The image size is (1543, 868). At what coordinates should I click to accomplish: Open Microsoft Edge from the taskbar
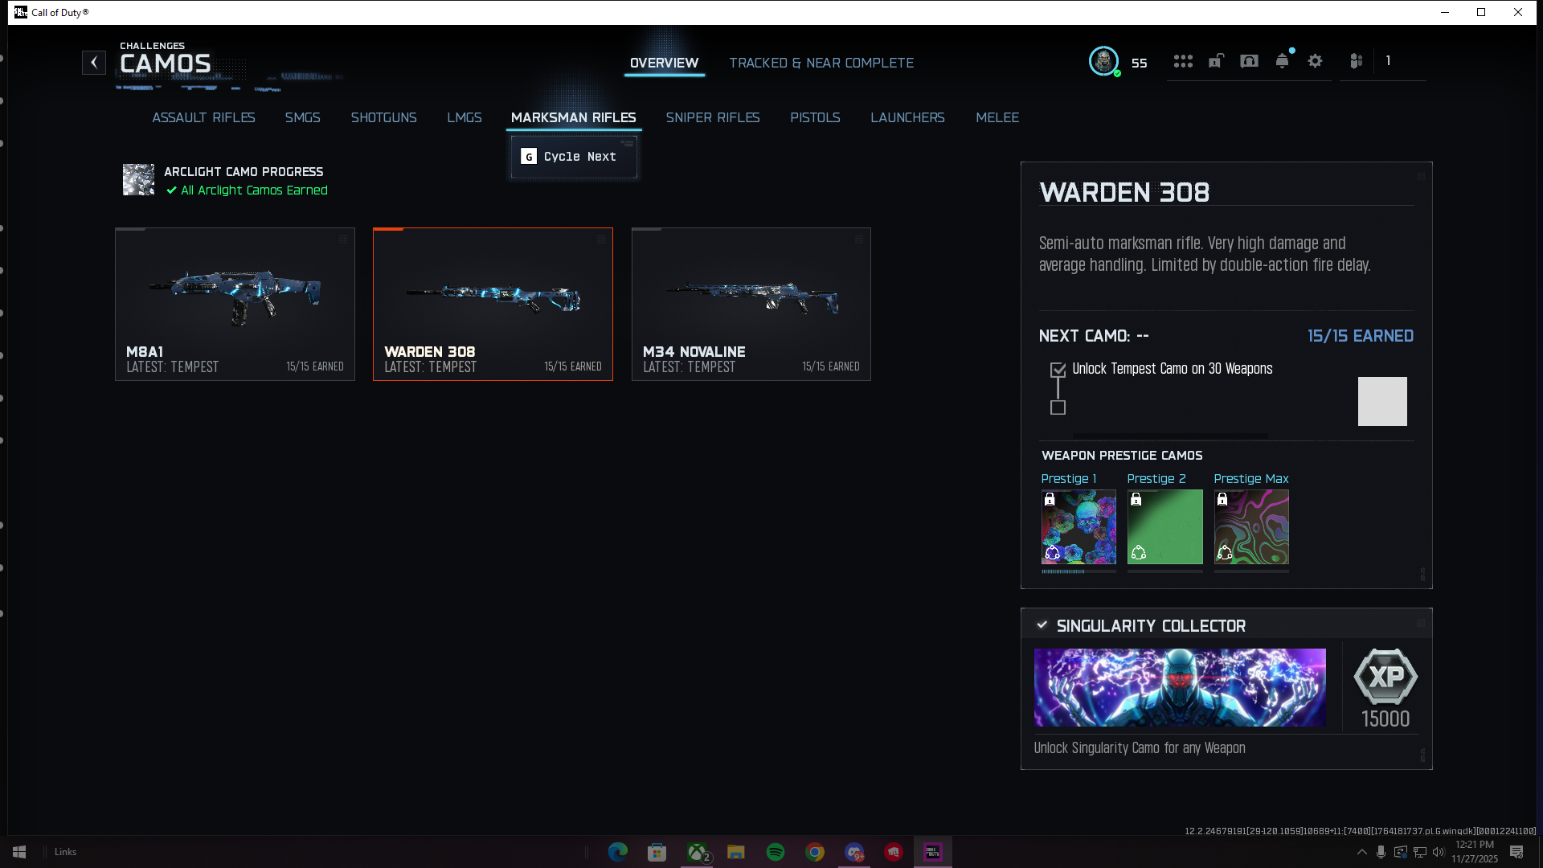(618, 852)
